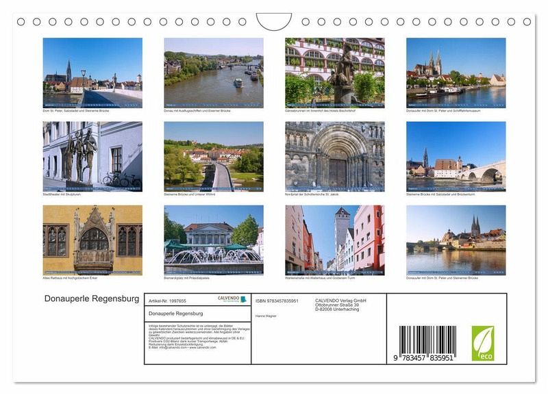Screen dimensions: 548x395
Task: Click 'Artikel-Nr. 1997655' text
Action: click(x=167, y=301)
